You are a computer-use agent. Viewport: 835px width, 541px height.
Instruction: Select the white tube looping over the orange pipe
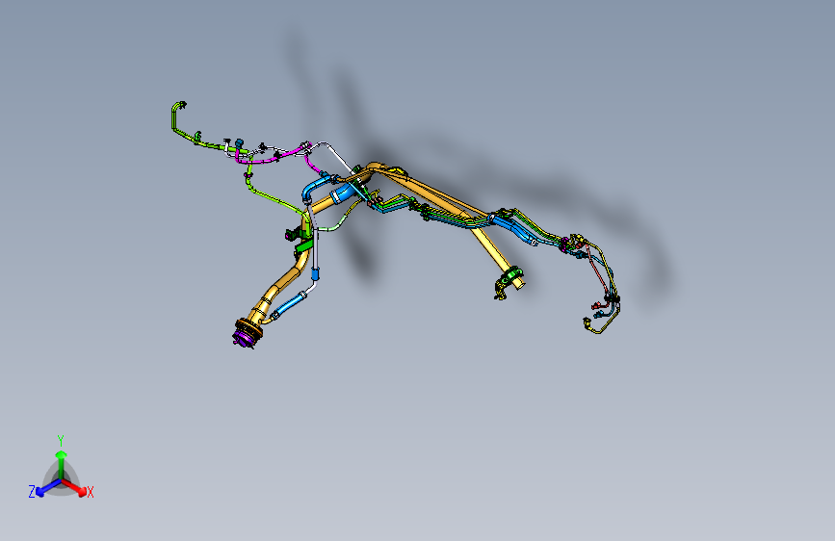point(335,156)
